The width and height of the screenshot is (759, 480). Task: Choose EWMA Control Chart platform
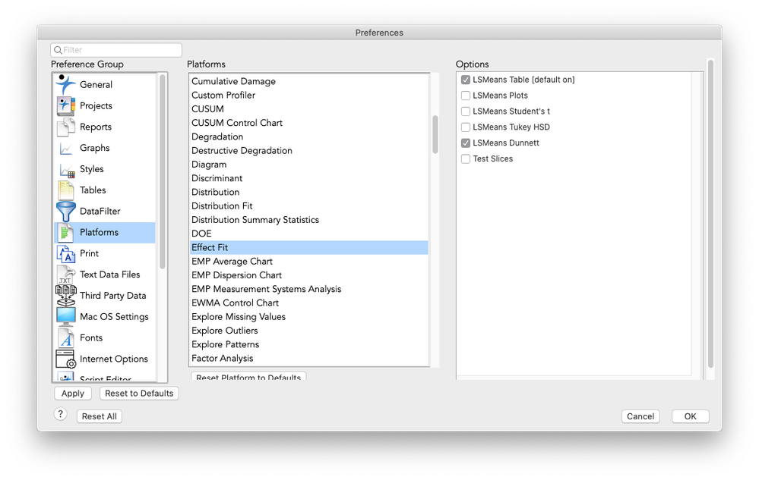tap(308, 303)
